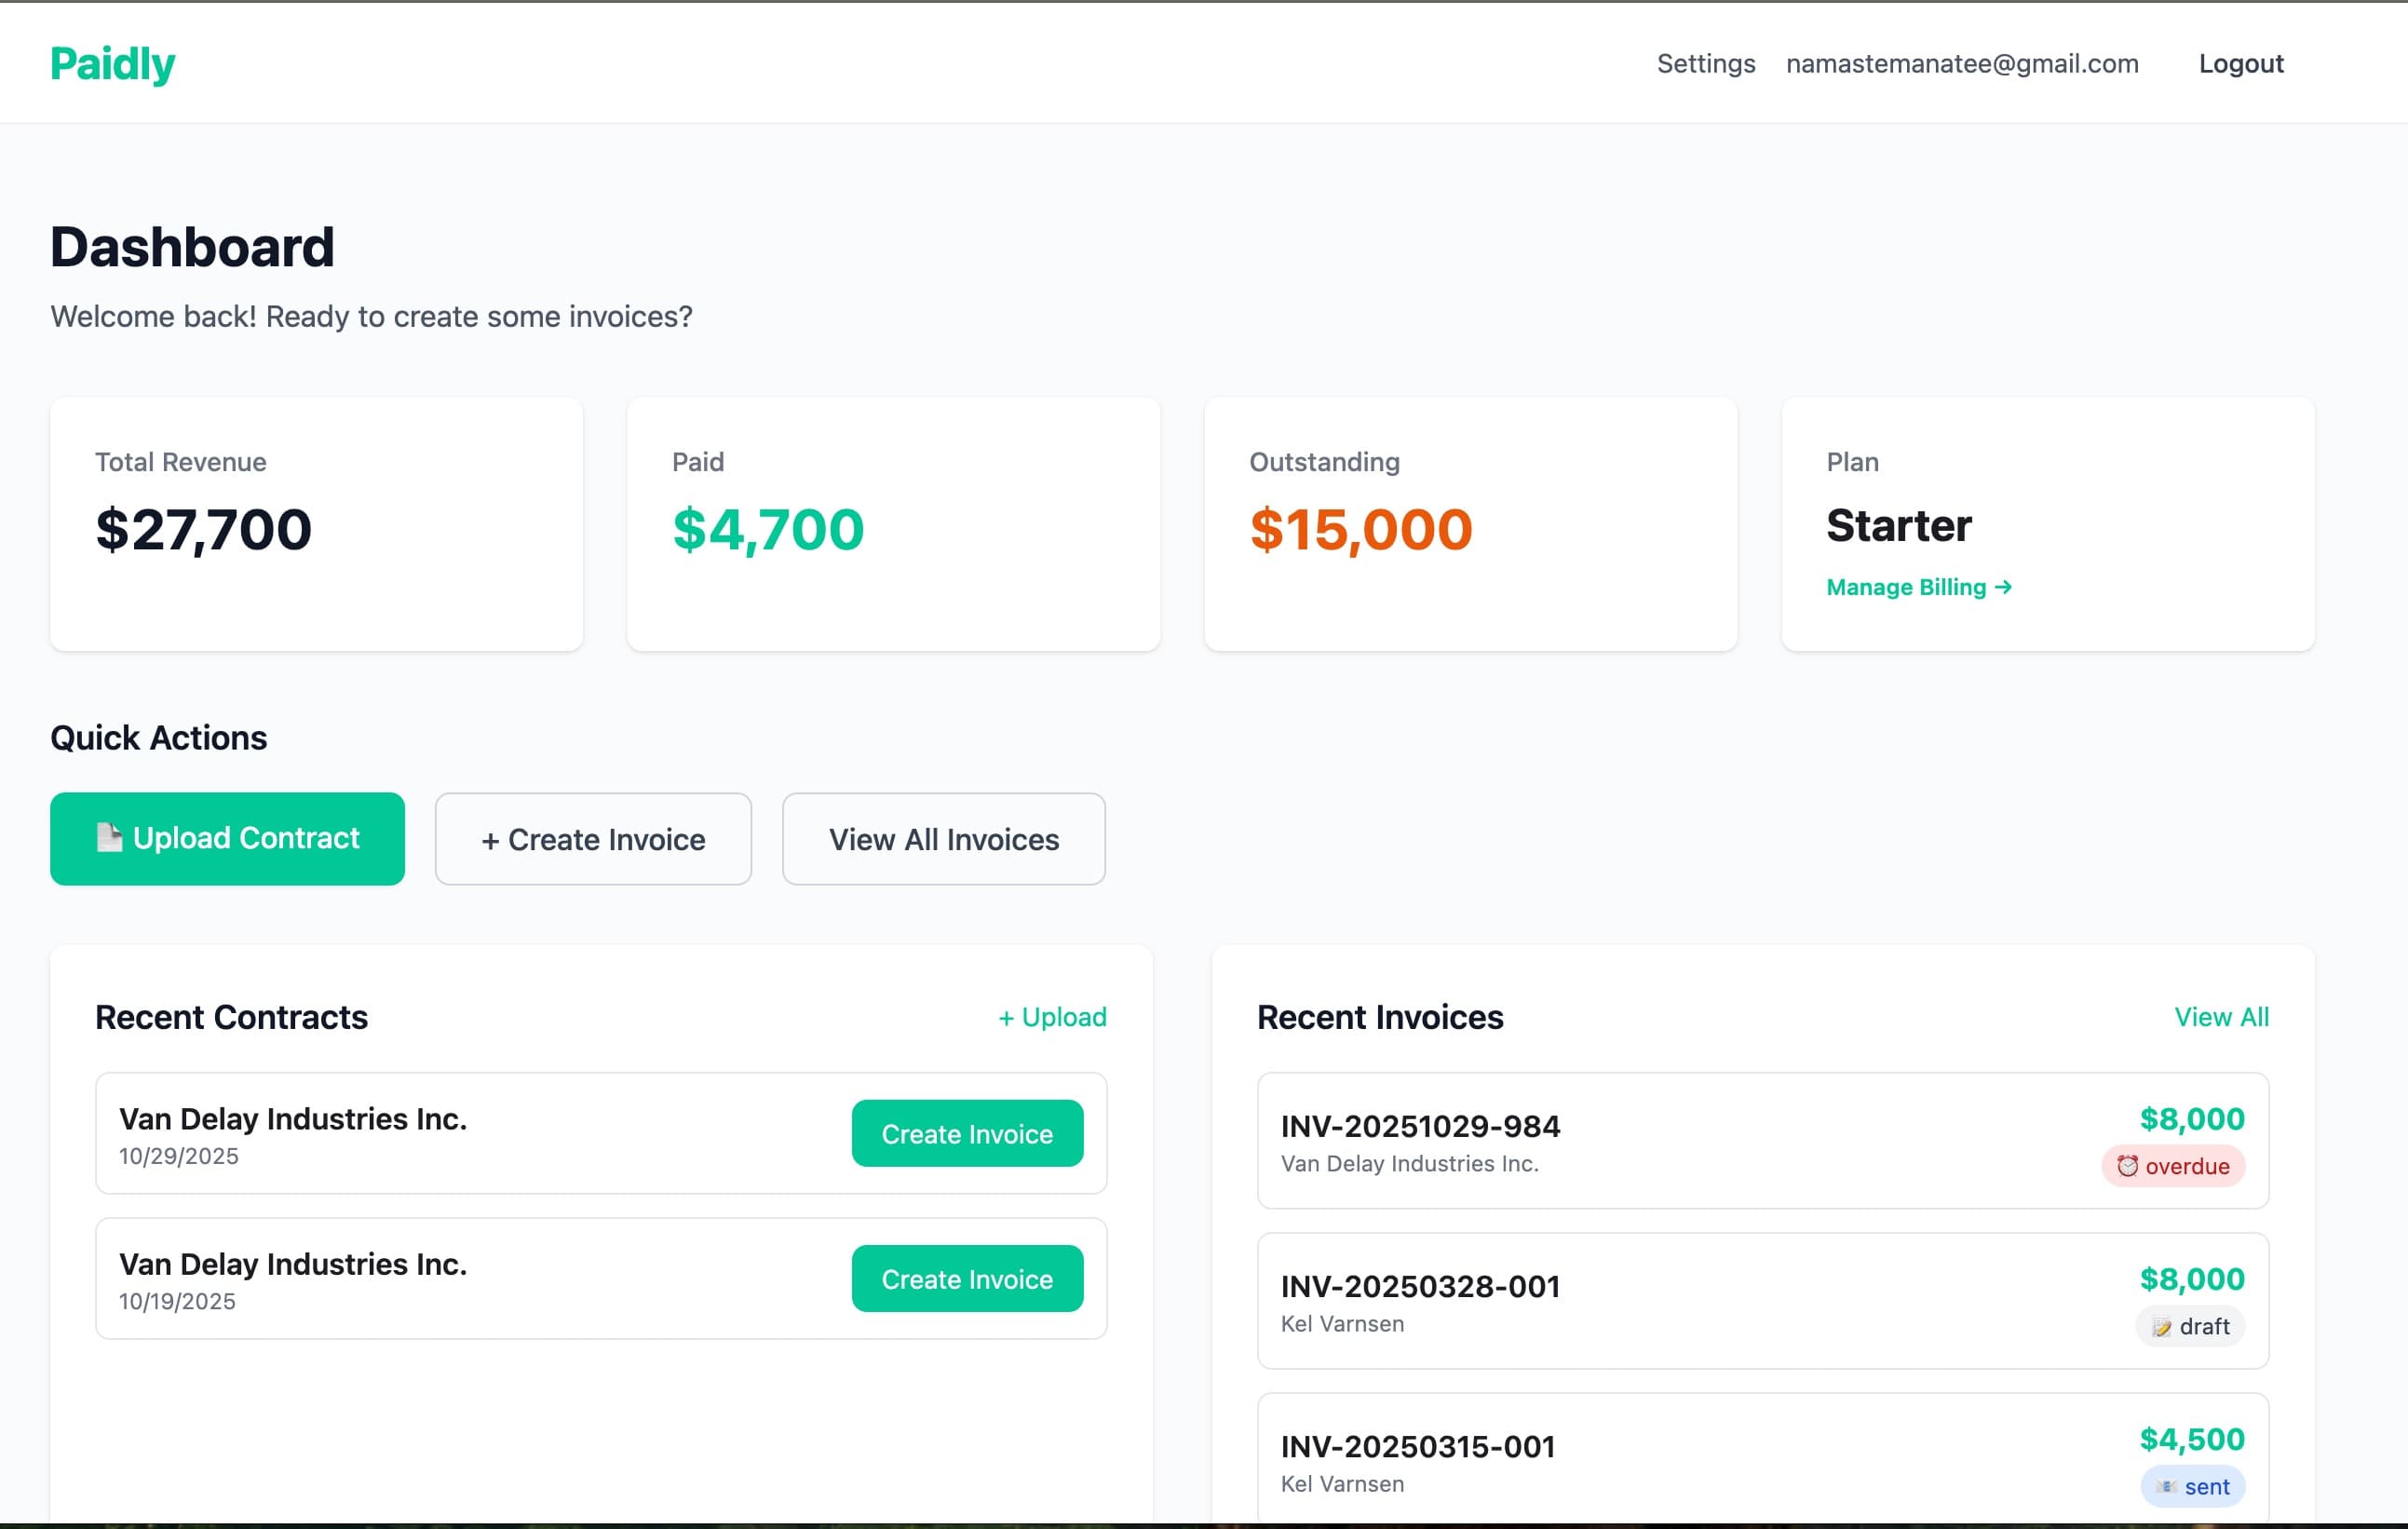2408x1529 pixels.
Task: Click View All Invoices quick action
Action: tap(942, 839)
